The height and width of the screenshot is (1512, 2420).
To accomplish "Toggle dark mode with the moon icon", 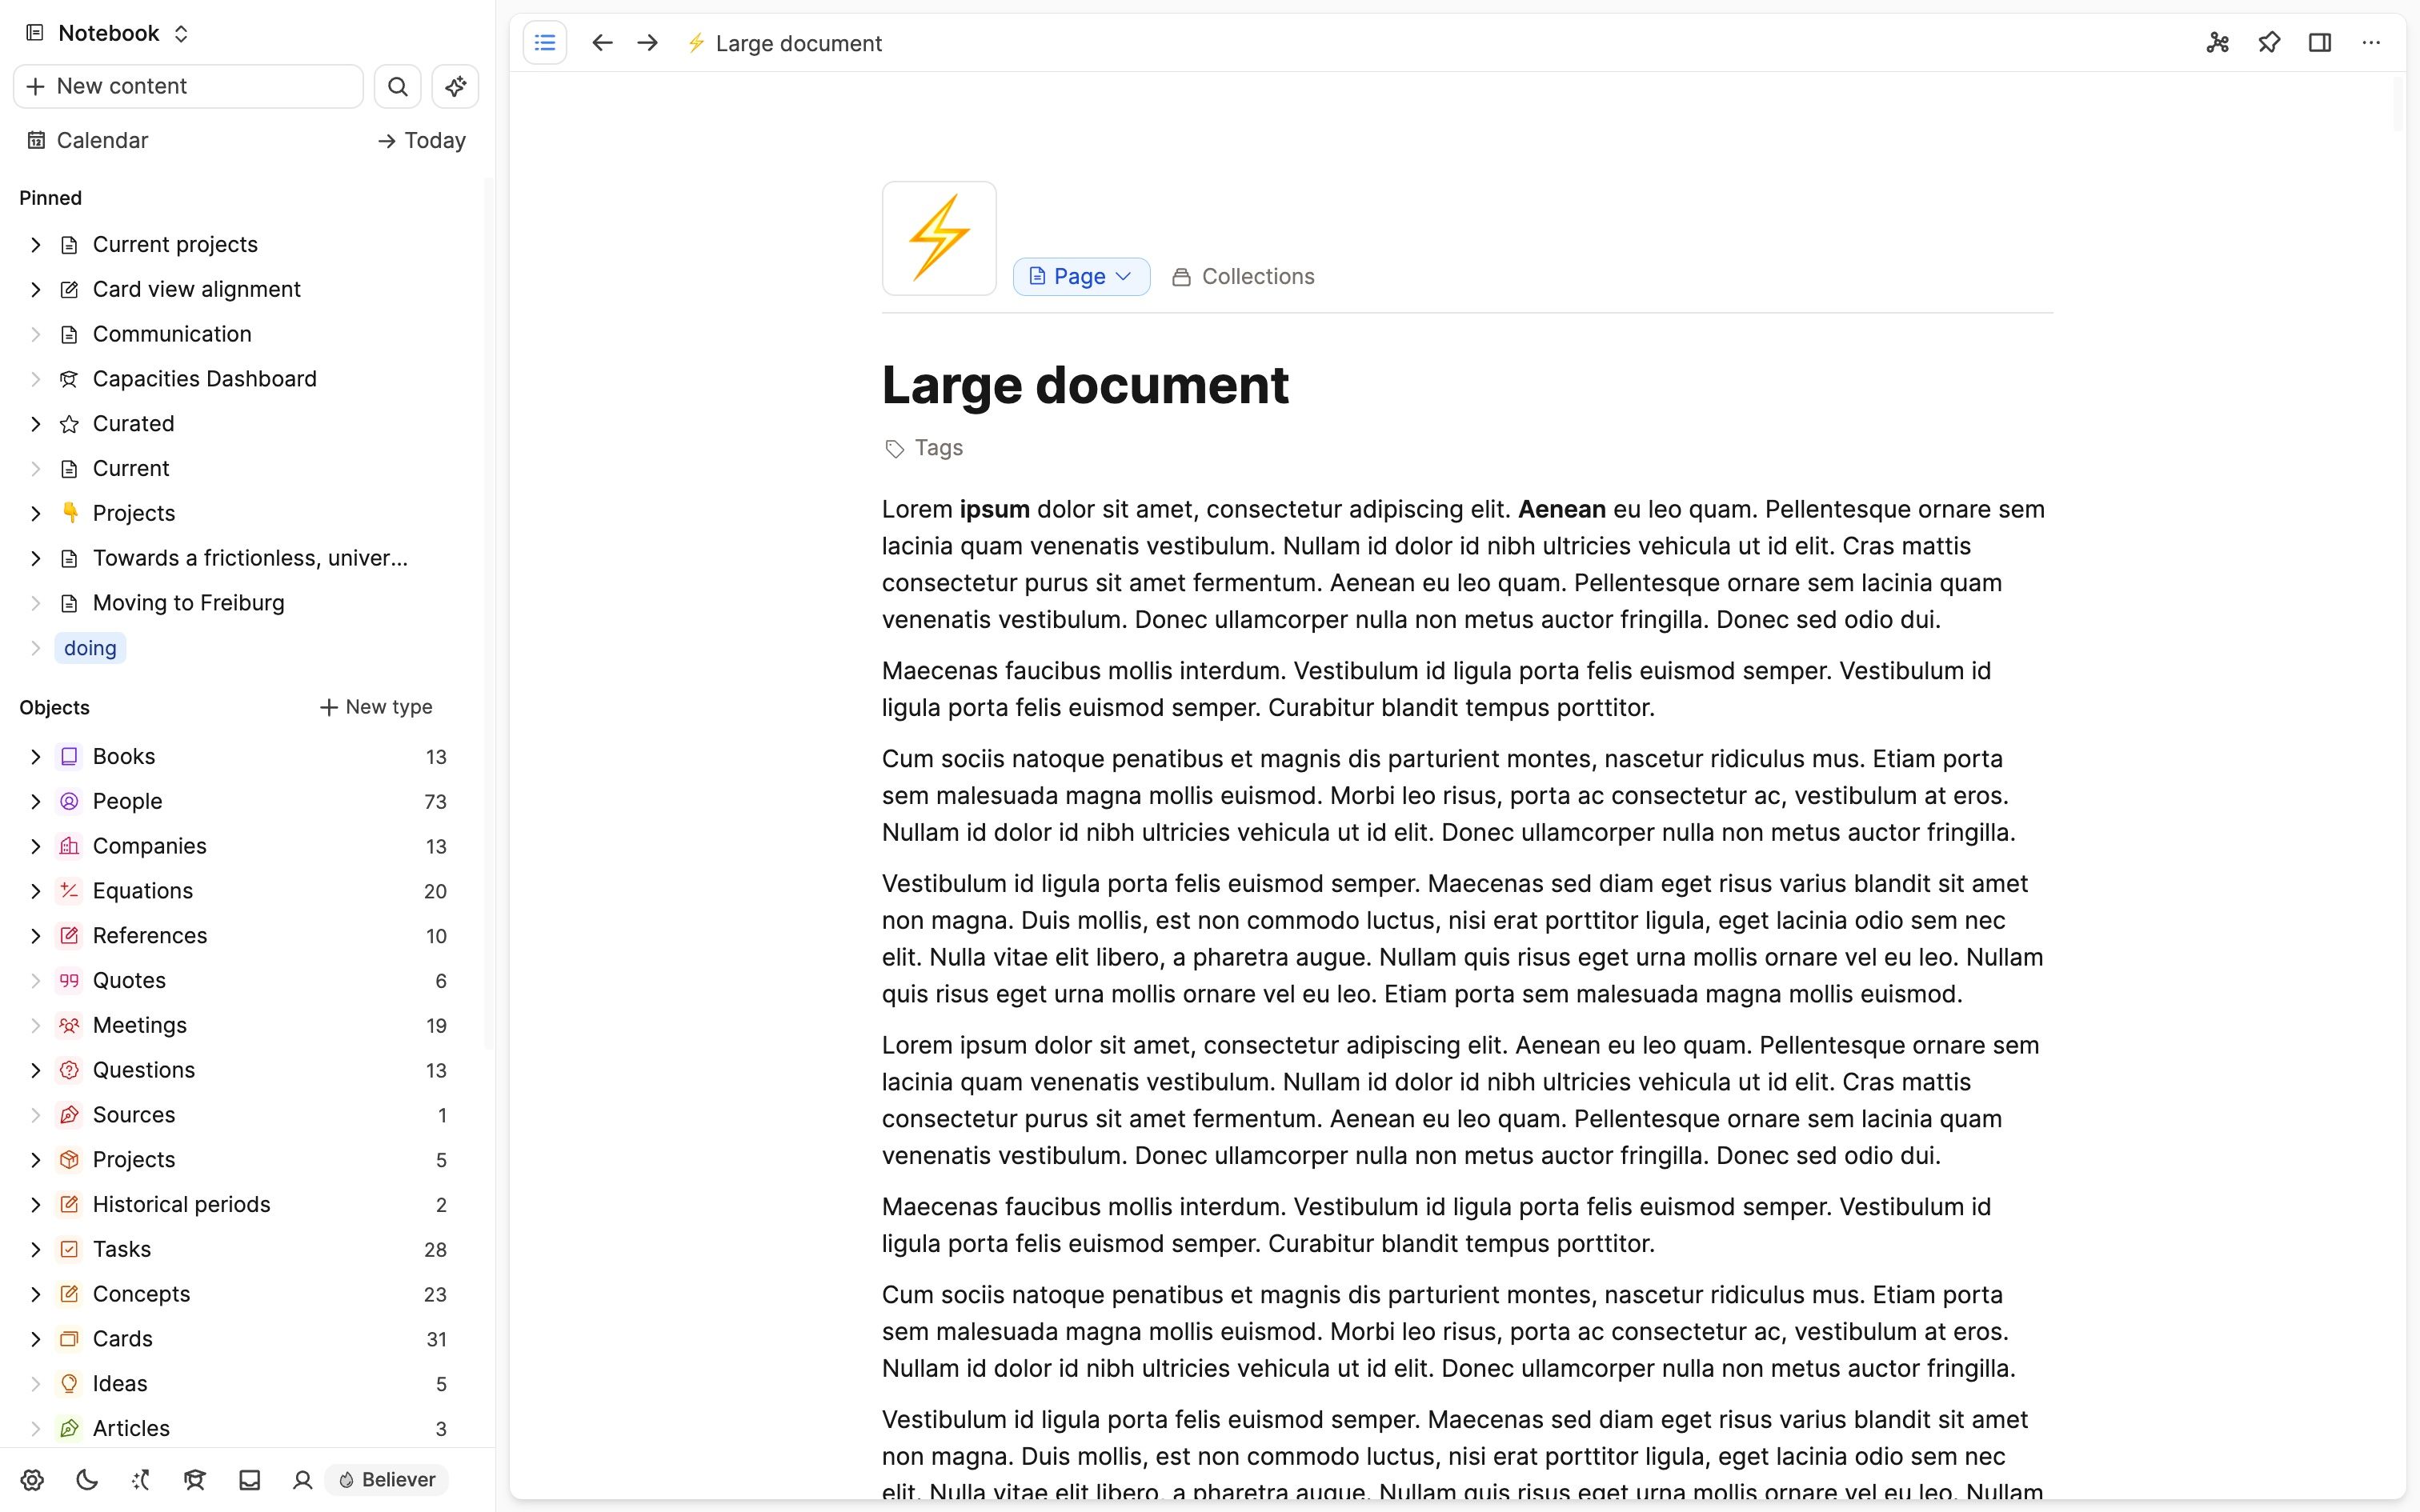I will [86, 1480].
